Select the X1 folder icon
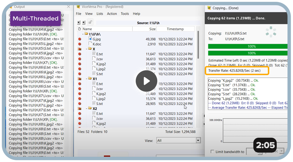This screenshot has width=293, height=162. coord(90,78)
